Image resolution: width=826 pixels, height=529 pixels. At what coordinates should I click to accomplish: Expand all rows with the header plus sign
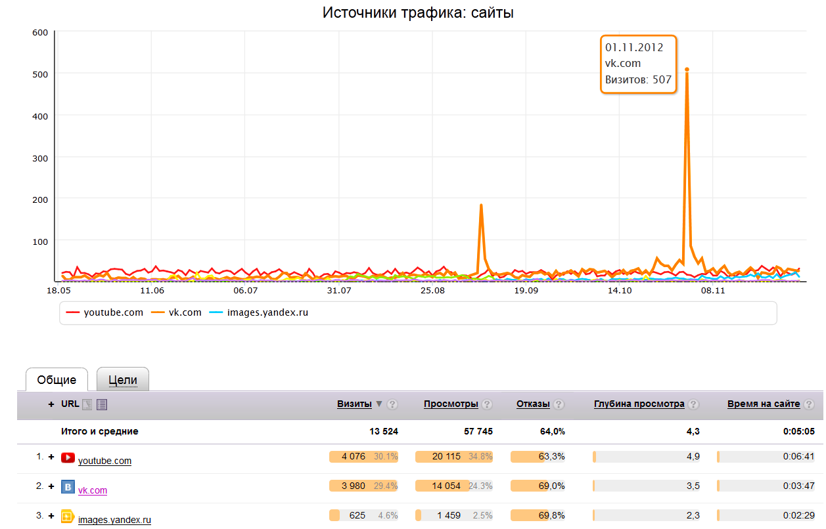coord(51,404)
